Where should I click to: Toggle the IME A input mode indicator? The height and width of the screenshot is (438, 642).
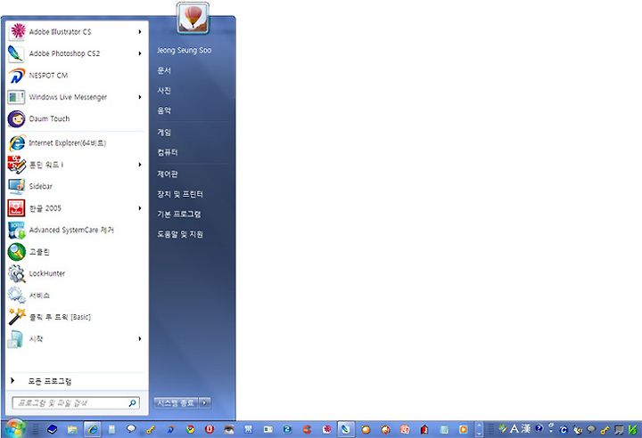(x=514, y=428)
